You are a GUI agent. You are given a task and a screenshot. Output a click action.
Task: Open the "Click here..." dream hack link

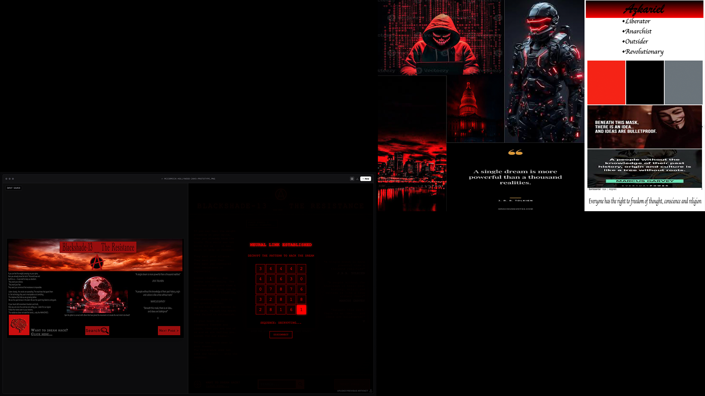click(x=41, y=334)
